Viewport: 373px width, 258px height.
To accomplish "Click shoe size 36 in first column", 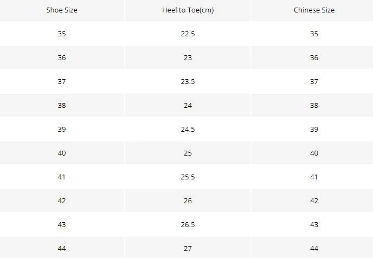I will [62, 57].
